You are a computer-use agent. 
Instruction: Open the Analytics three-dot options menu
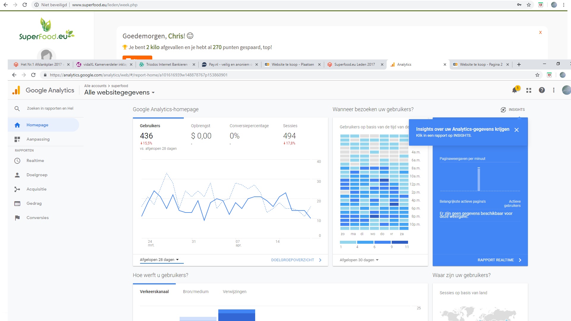(x=554, y=90)
